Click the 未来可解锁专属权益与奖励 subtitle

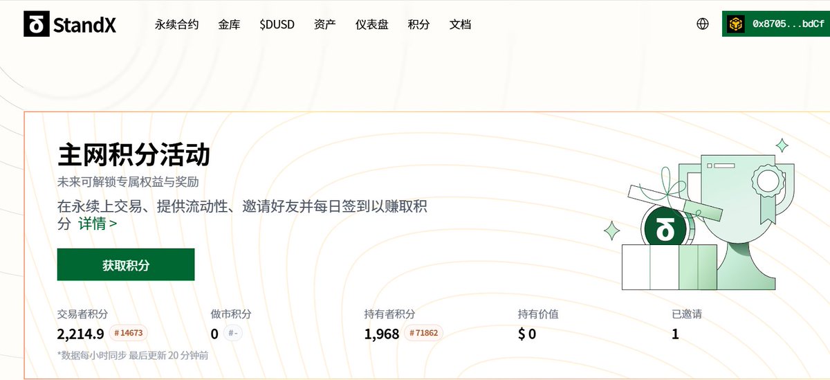pyautogui.click(x=128, y=183)
